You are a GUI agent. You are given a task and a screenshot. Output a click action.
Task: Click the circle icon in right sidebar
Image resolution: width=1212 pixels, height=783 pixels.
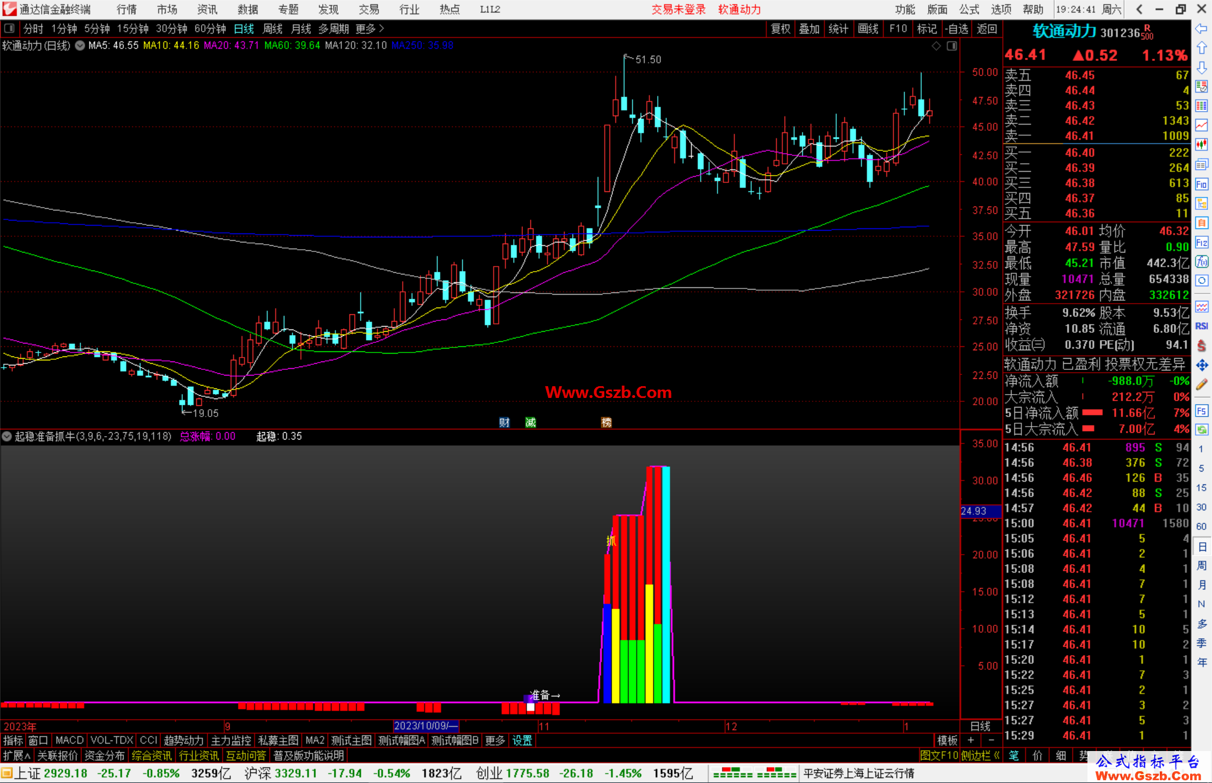[1201, 281]
